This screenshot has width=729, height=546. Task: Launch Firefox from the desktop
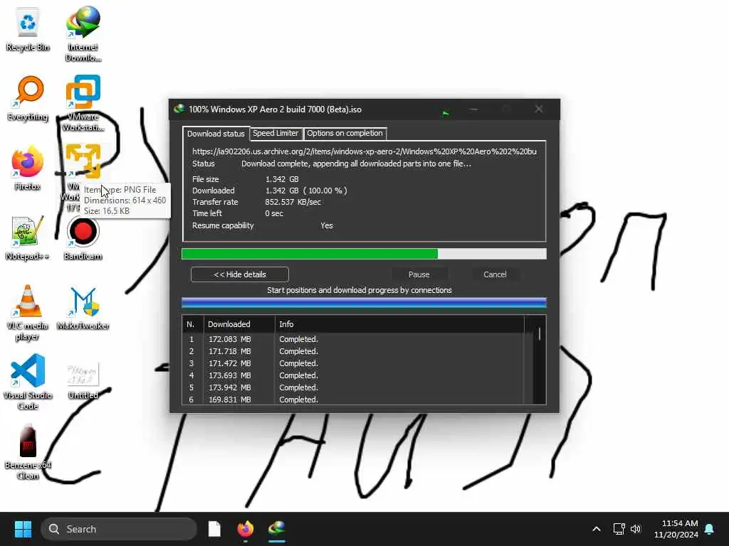(28, 168)
